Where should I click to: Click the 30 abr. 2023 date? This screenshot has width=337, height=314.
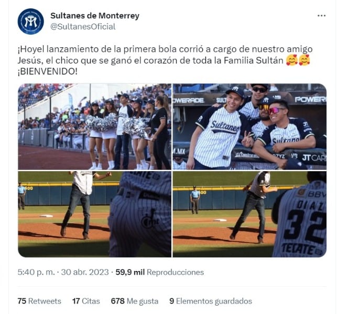pos(85,273)
